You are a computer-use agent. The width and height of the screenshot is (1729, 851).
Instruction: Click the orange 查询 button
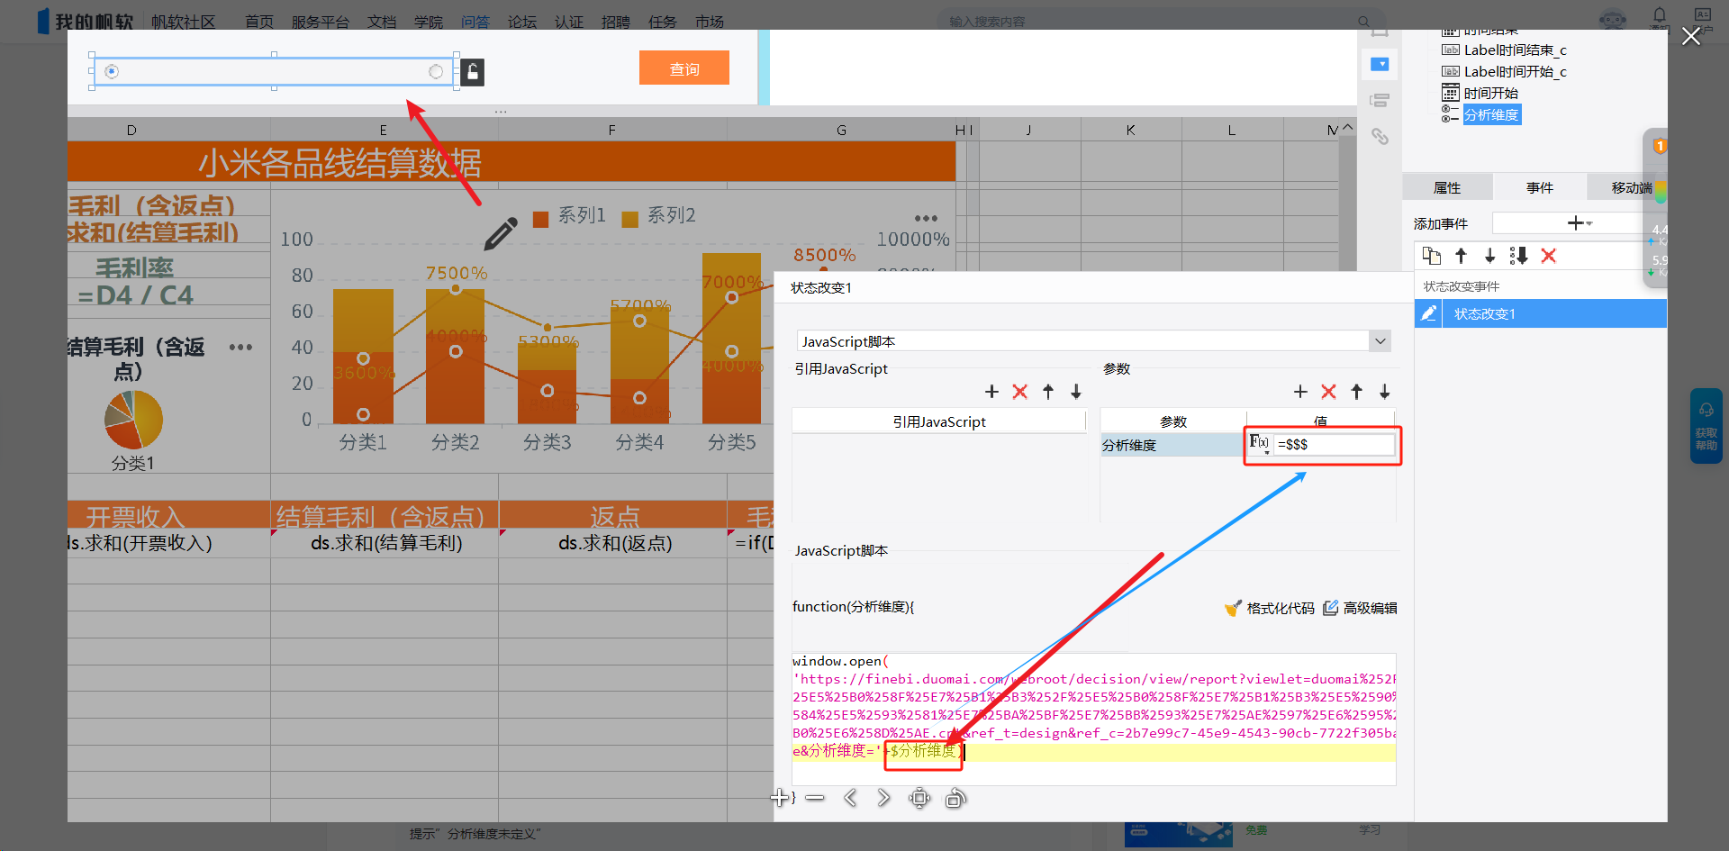coord(684,68)
